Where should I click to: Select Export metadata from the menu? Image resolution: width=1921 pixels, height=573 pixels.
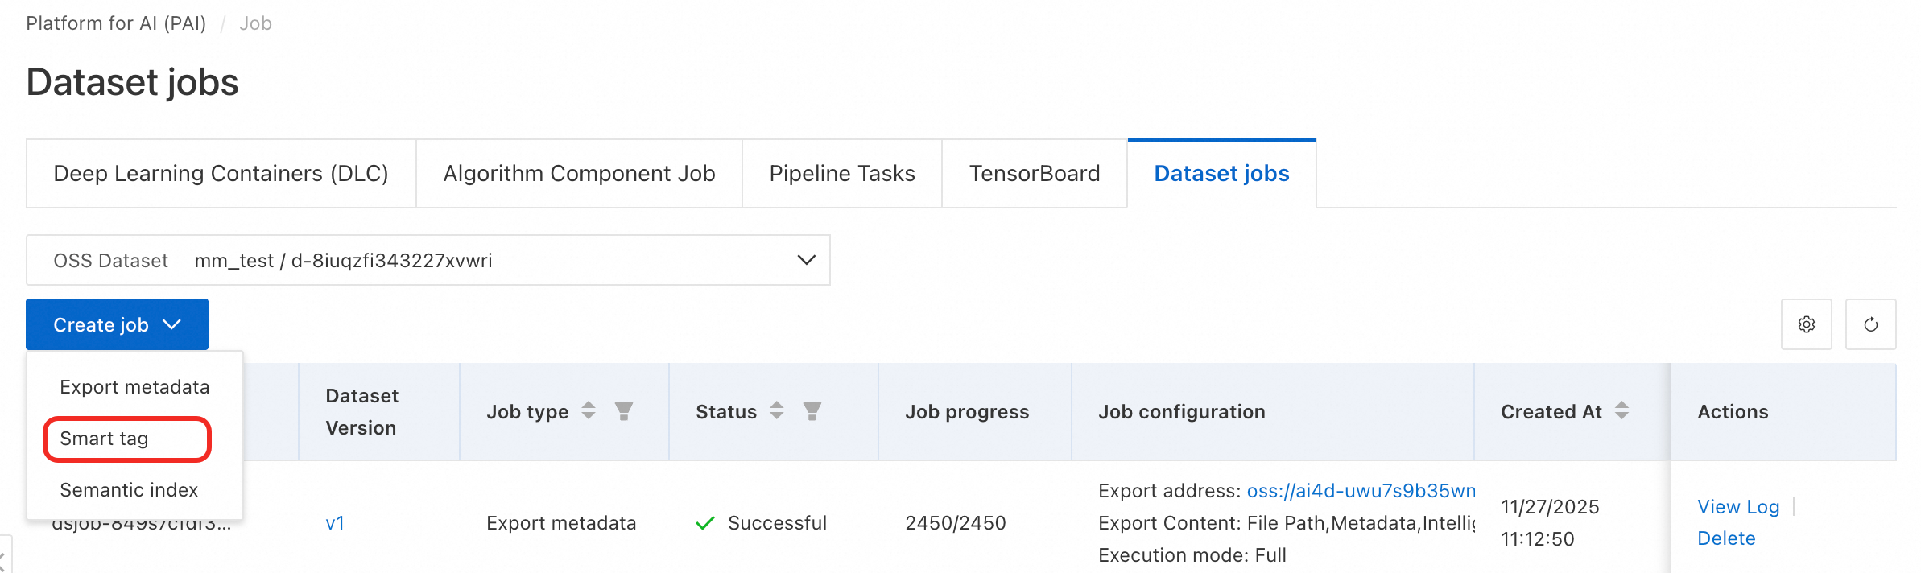(134, 387)
